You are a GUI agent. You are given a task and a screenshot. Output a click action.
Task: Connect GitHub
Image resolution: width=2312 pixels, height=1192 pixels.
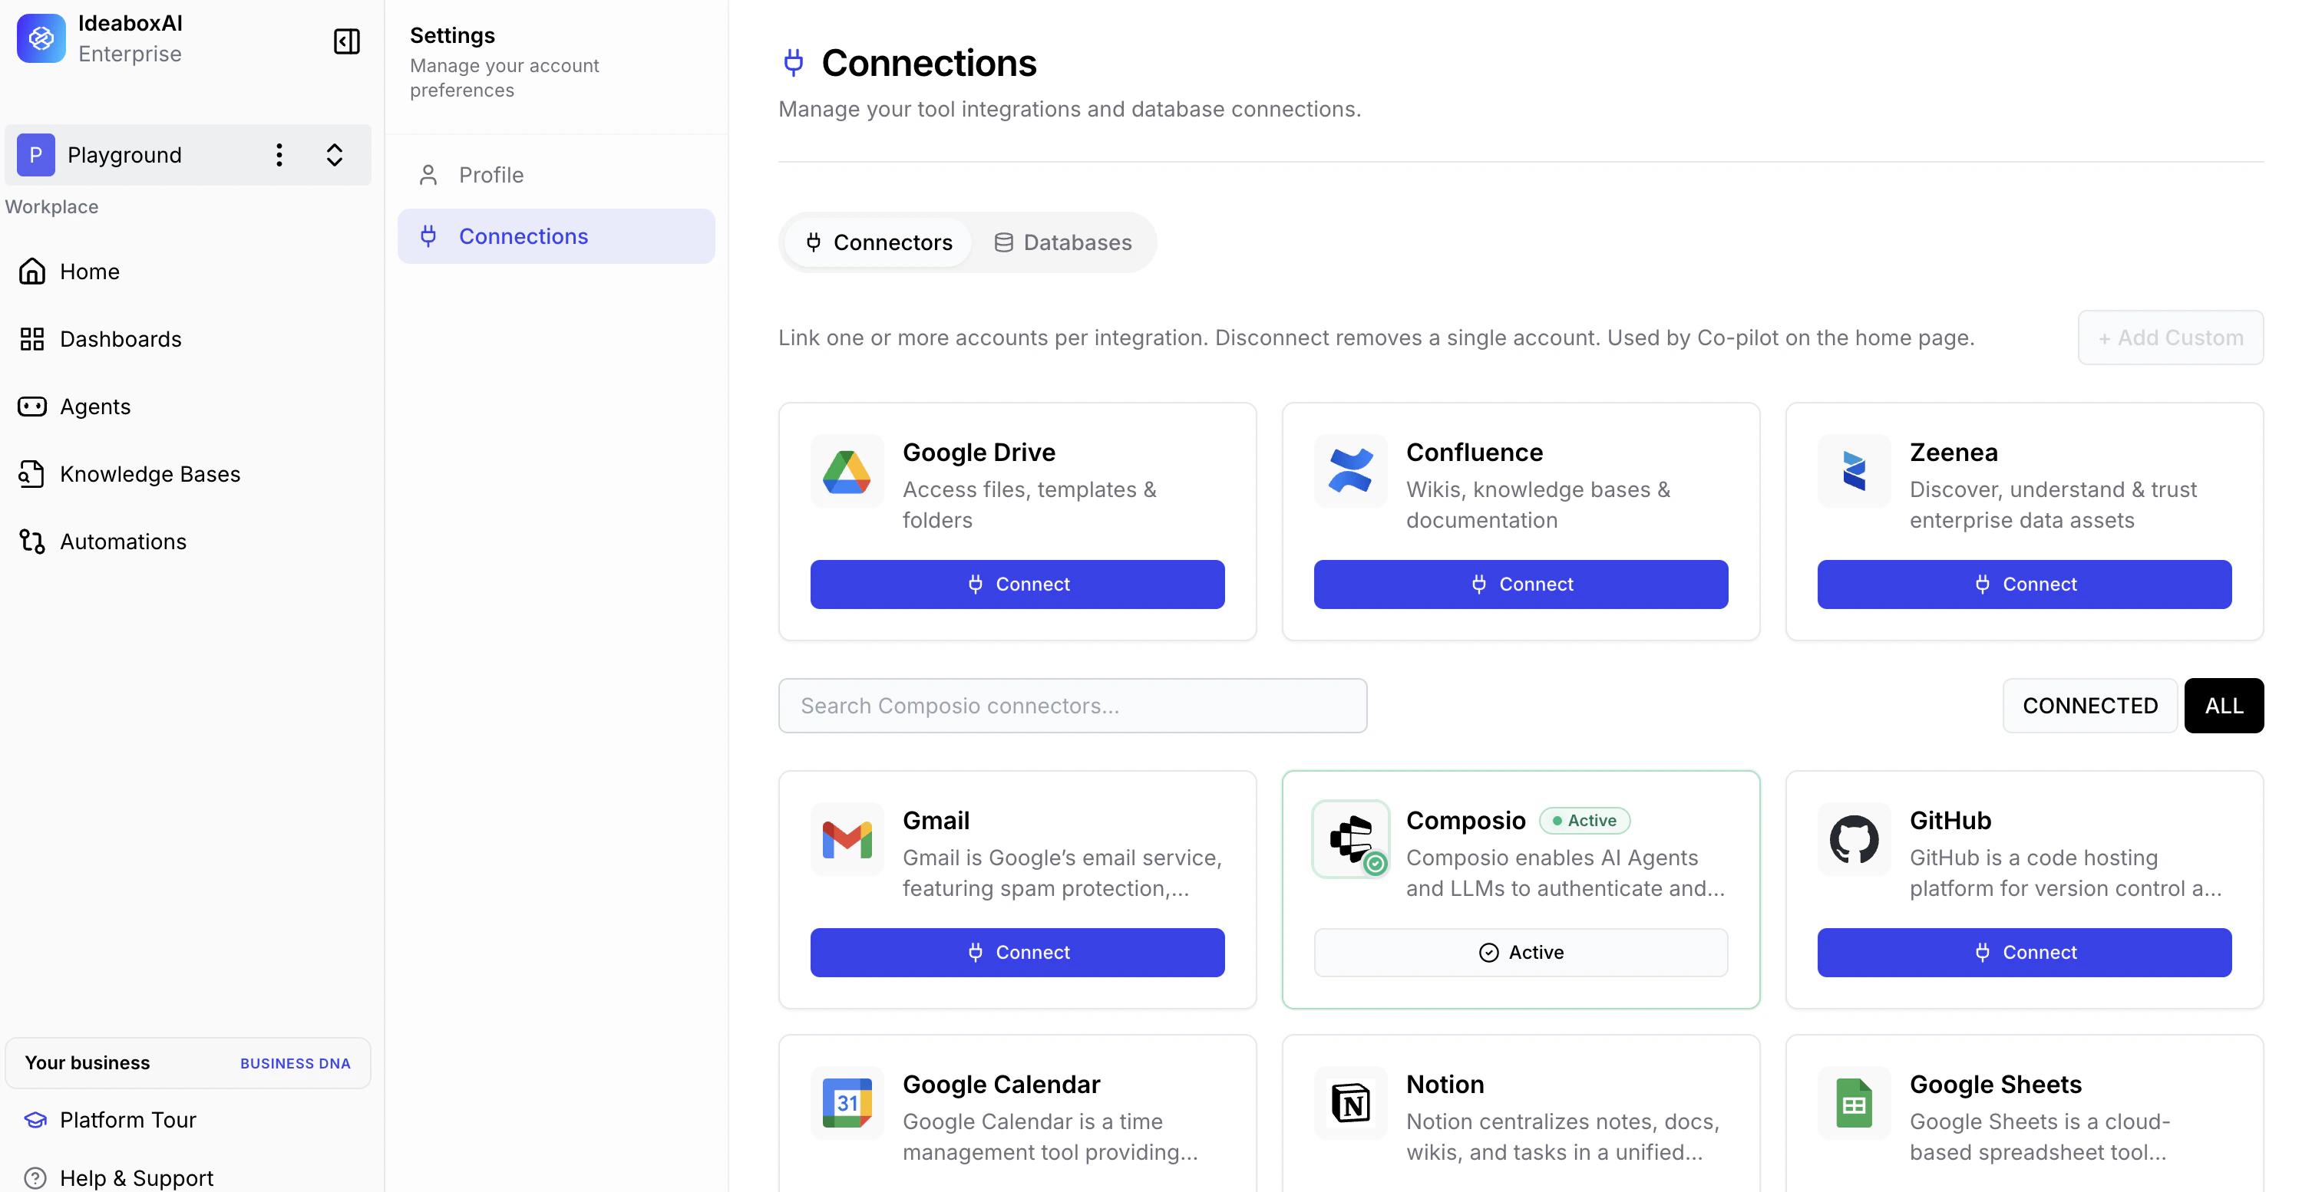2024,953
